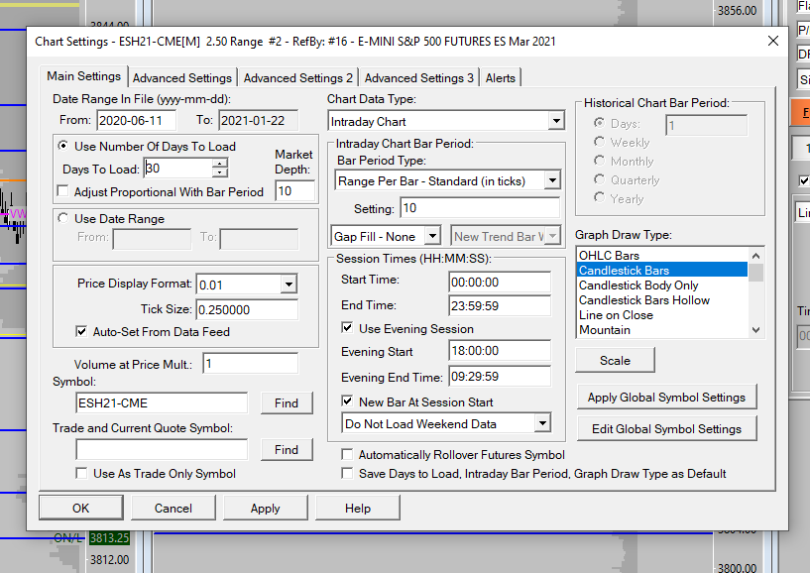Screen dimensions: 810x573
Task: Click the Session Start Time field
Action: [x=500, y=283]
